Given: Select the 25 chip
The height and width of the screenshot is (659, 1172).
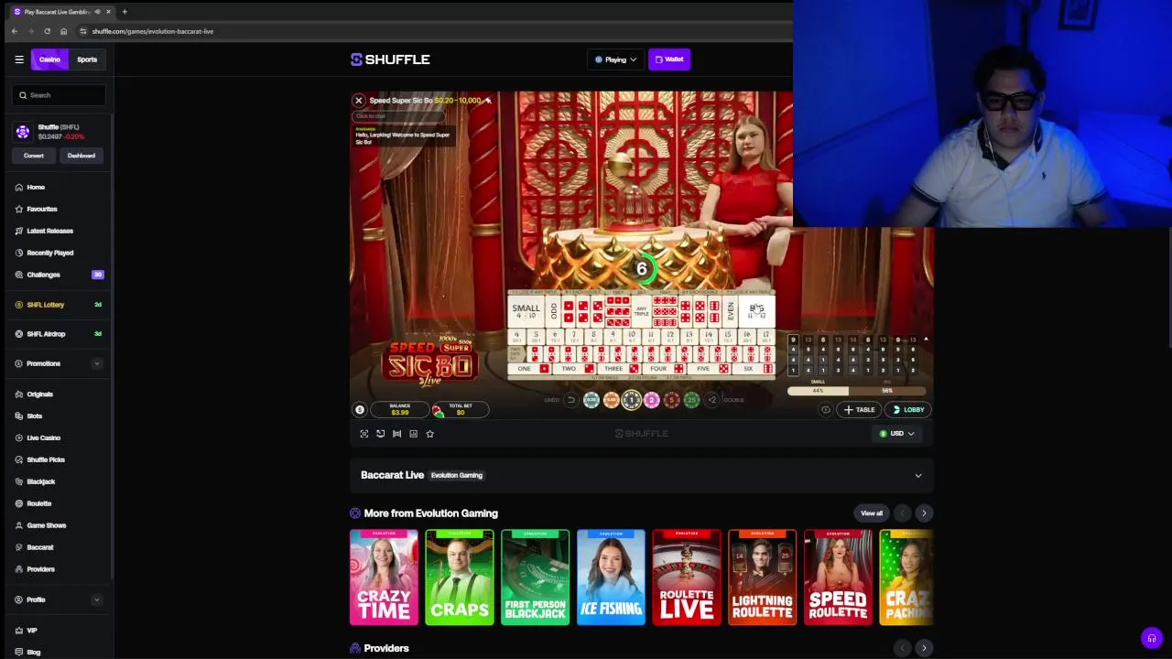Looking at the screenshot, I should [691, 400].
